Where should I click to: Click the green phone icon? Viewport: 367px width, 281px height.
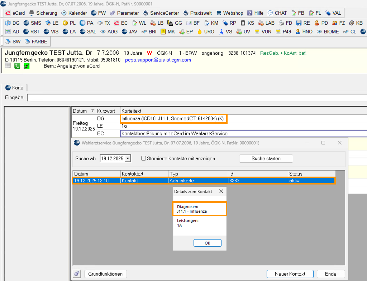tap(17, 66)
